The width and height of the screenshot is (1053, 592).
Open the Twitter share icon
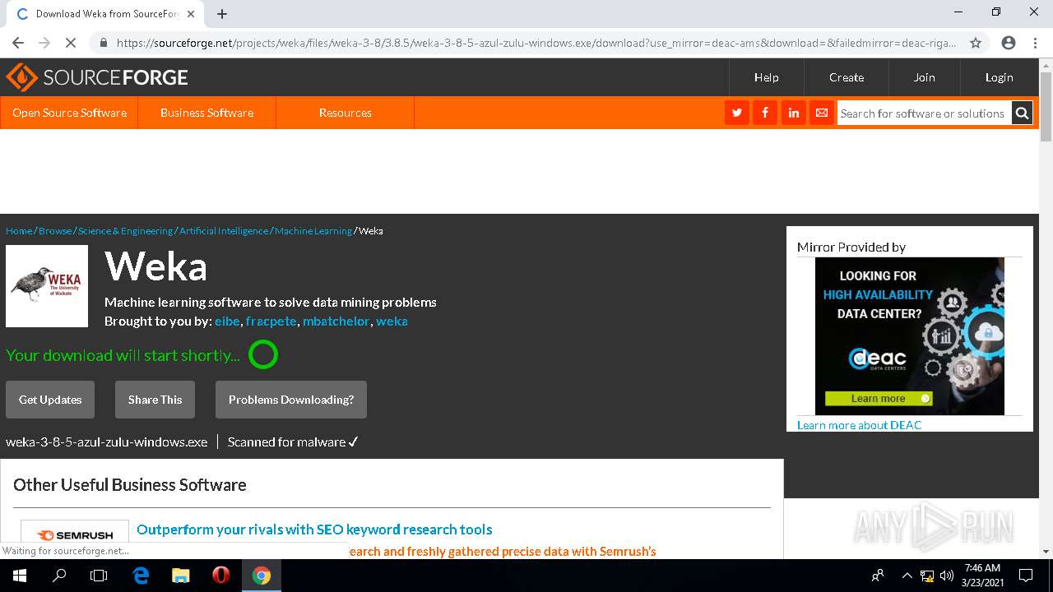[x=737, y=113]
